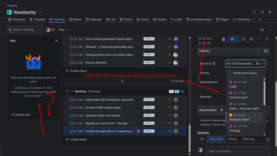Open backlog more actions ellipsis
This screenshot has width=277, height=156.
pos(270,30)
